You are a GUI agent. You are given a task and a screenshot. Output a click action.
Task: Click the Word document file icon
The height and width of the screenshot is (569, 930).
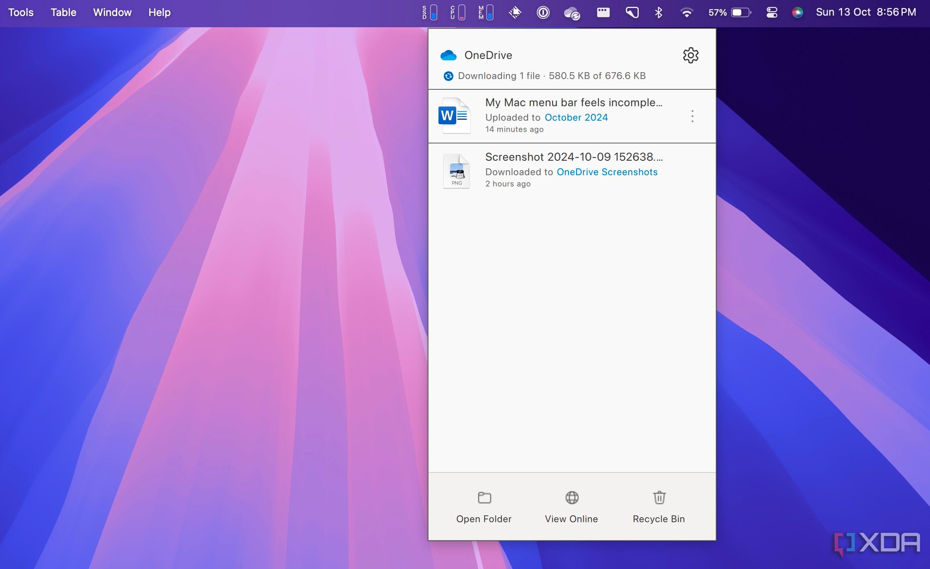coord(454,115)
